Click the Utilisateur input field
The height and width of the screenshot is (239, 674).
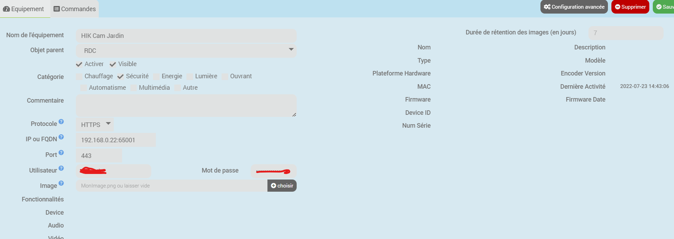114,171
